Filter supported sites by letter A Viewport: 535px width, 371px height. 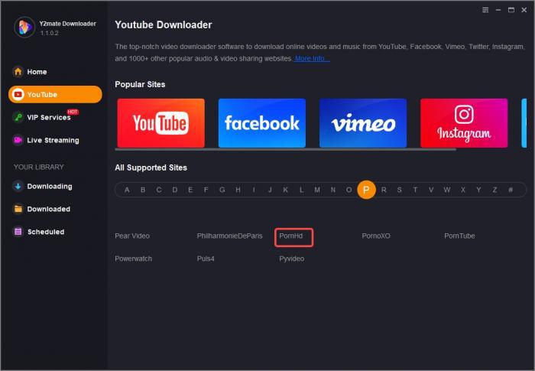127,190
